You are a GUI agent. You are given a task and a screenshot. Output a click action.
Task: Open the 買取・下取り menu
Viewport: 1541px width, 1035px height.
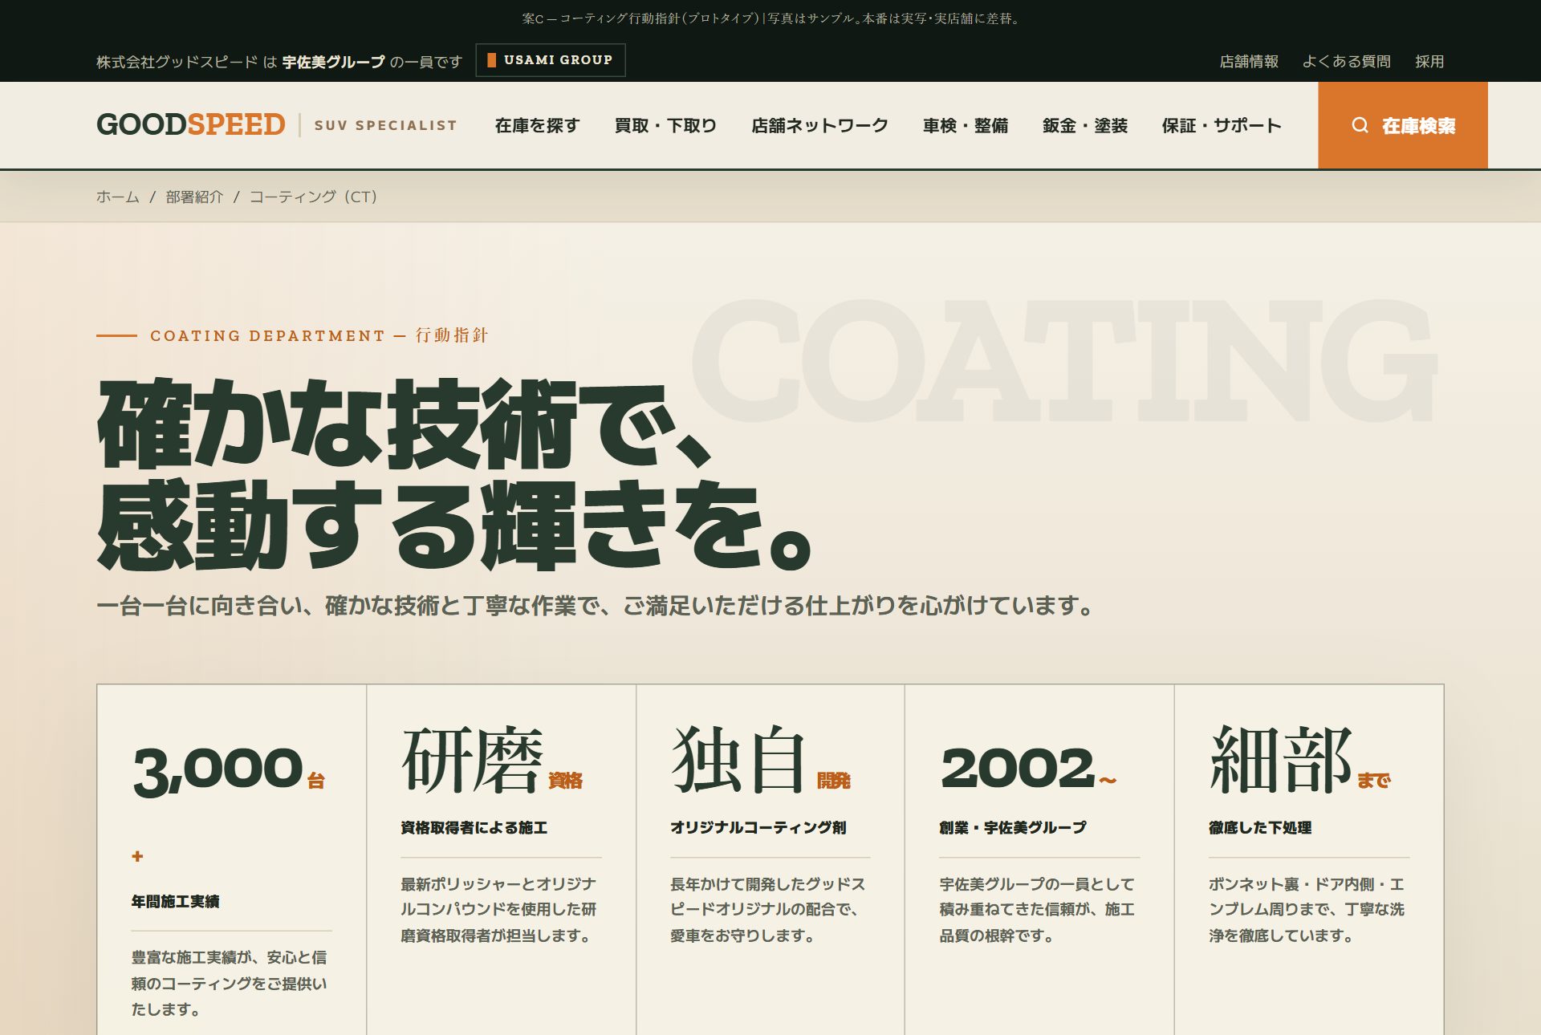[665, 125]
